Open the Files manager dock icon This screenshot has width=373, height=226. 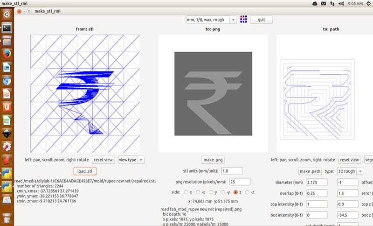(x=7, y=41)
